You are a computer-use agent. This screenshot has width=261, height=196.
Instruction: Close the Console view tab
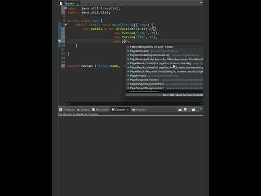(128, 110)
